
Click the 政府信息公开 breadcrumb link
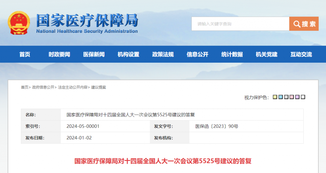(43, 87)
